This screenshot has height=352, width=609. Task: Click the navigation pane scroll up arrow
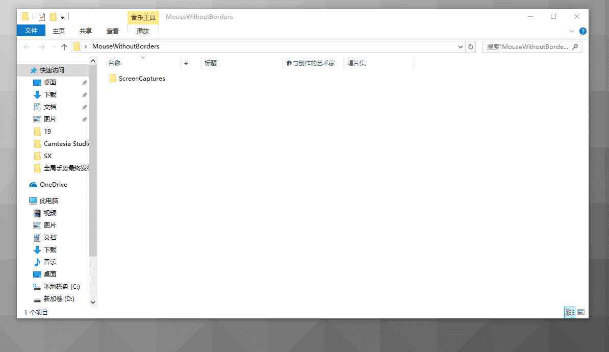pos(93,61)
